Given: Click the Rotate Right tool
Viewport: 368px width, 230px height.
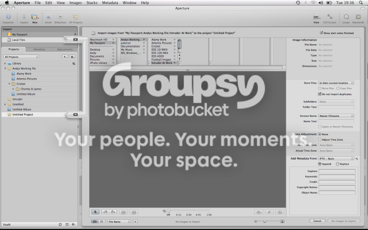Looking at the screenshot, I should (x=113, y=212).
